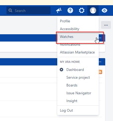Image resolution: width=113 pixels, height=121 pixels.
Task: Set Issue Navigator as Jira home
Action: pos(78,93)
